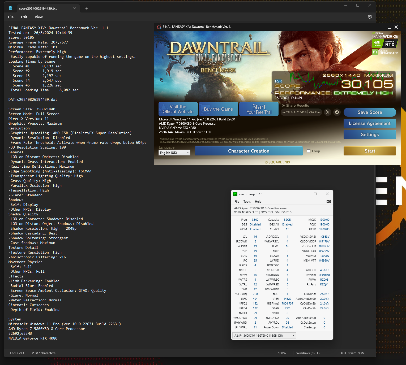
Task: Share results on X (Twitter) icon
Action: pos(328,112)
